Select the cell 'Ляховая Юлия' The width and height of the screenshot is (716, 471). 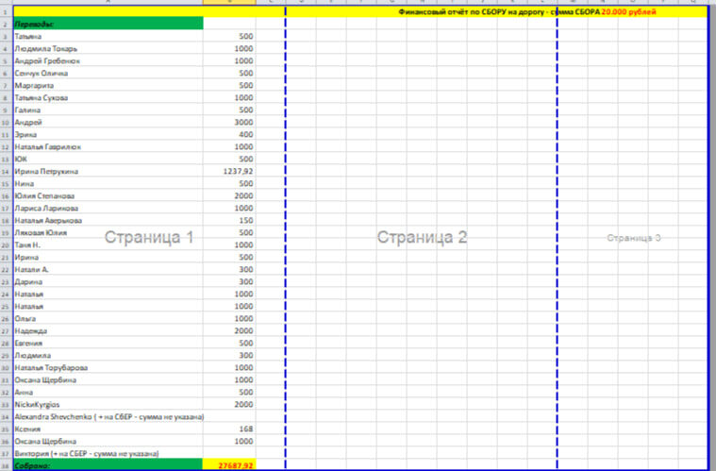[x=108, y=232]
